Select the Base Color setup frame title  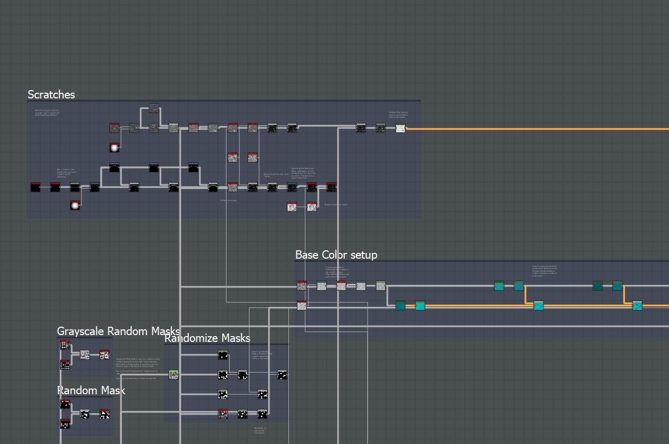[x=336, y=254]
